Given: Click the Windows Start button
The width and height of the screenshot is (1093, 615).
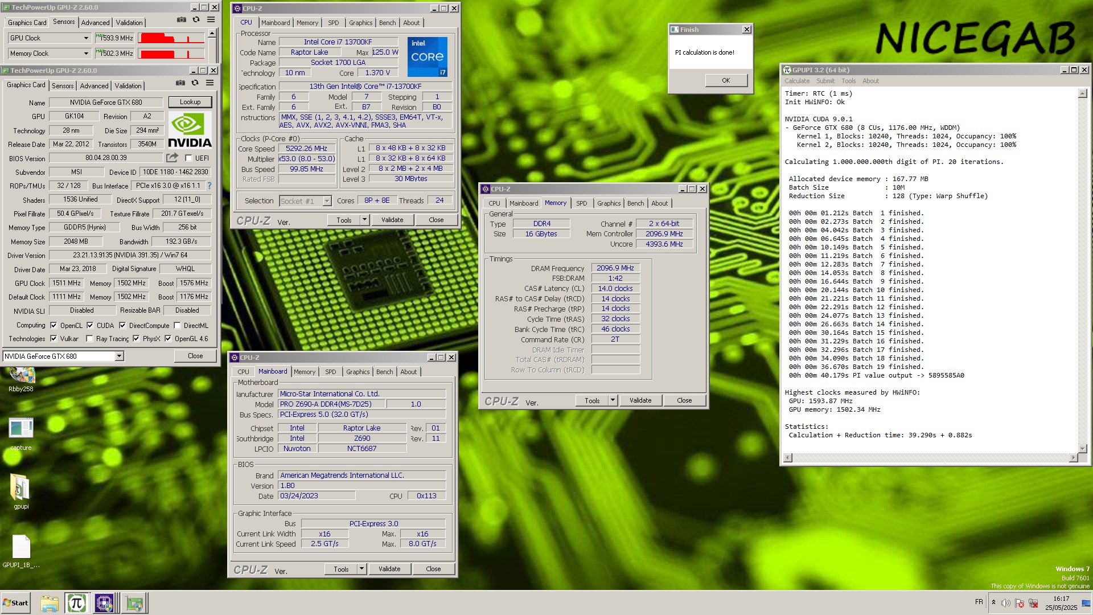Looking at the screenshot, I should point(16,603).
